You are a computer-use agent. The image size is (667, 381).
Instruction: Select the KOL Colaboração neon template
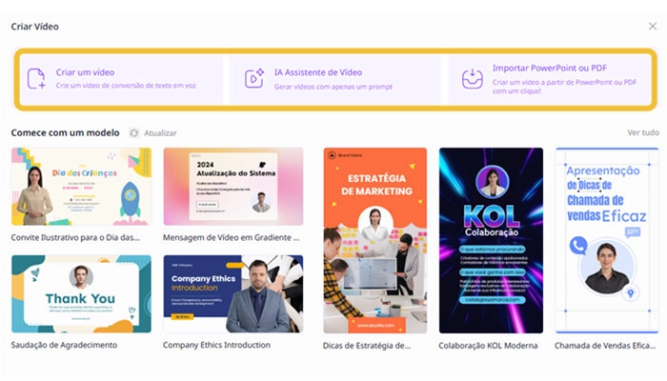coord(491,240)
